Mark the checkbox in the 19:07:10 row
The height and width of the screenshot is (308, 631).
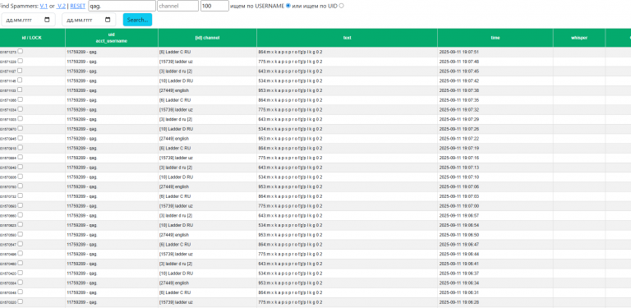coord(20,177)
